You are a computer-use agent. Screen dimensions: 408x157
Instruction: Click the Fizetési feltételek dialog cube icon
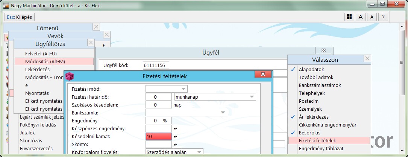(70, 76)
